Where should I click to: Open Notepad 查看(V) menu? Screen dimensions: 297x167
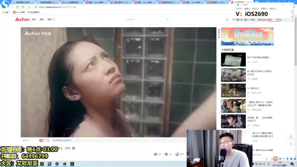click(264, 9)
